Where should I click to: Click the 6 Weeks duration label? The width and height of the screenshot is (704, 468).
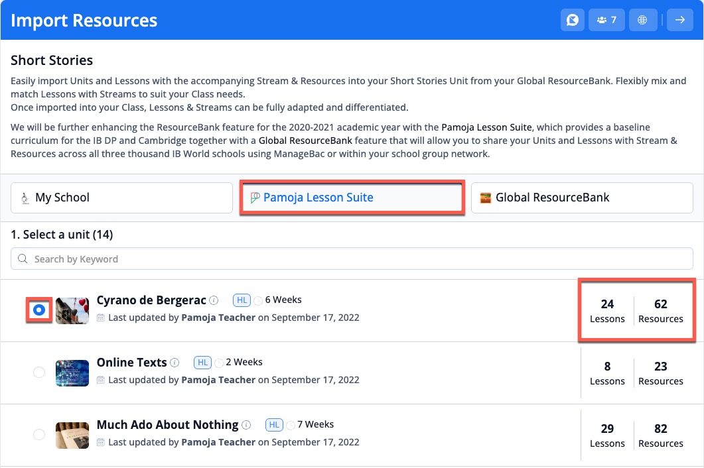click(x=283, y=300)
